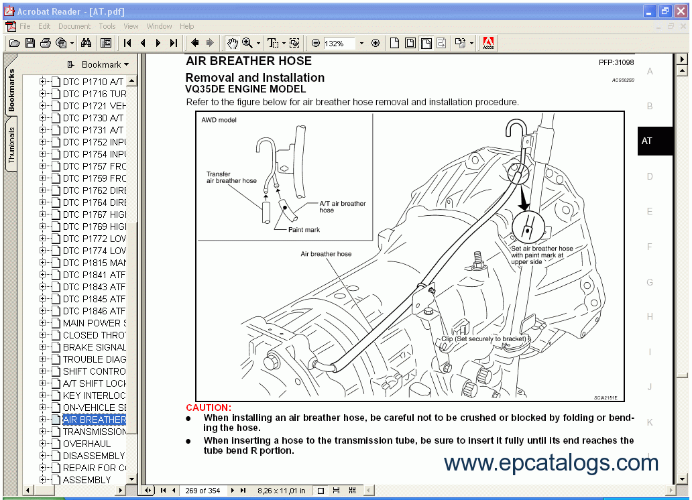
Task: Click the rotate view page icon
Action: (460, 43)
